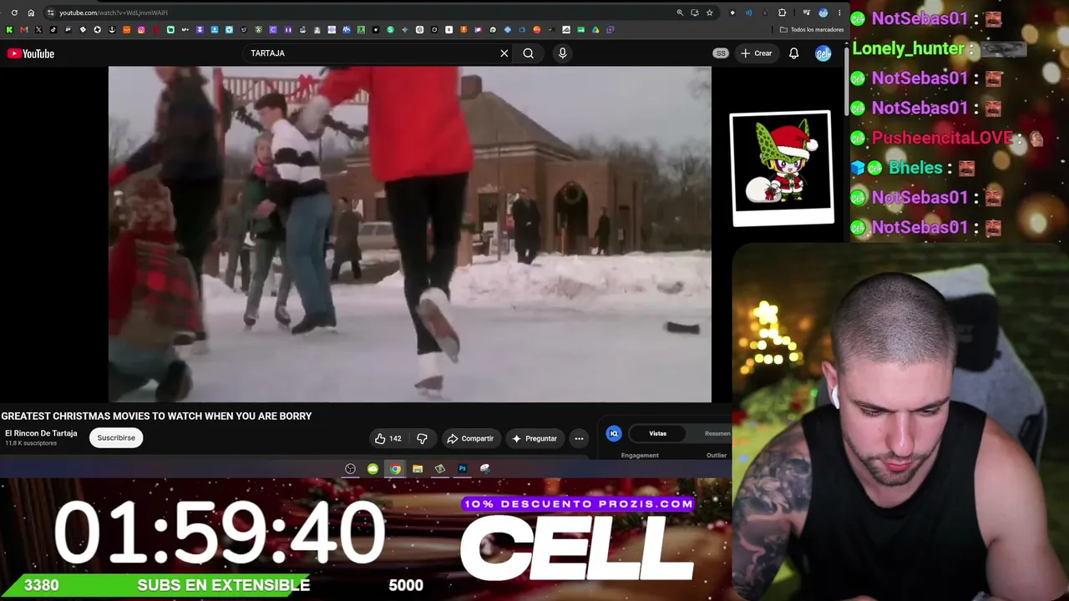View site information beside the YouTube URL

(51, 13)
